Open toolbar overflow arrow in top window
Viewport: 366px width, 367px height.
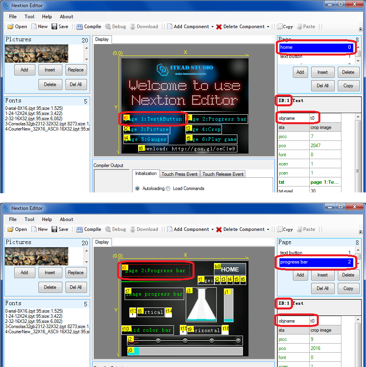(360, 29)
